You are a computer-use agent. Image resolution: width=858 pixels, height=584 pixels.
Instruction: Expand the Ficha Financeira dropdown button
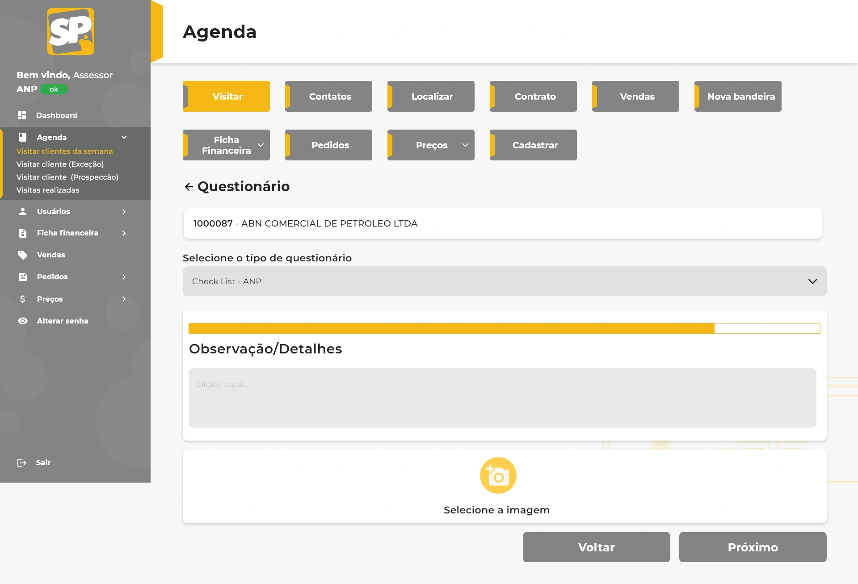pos(261,145)
